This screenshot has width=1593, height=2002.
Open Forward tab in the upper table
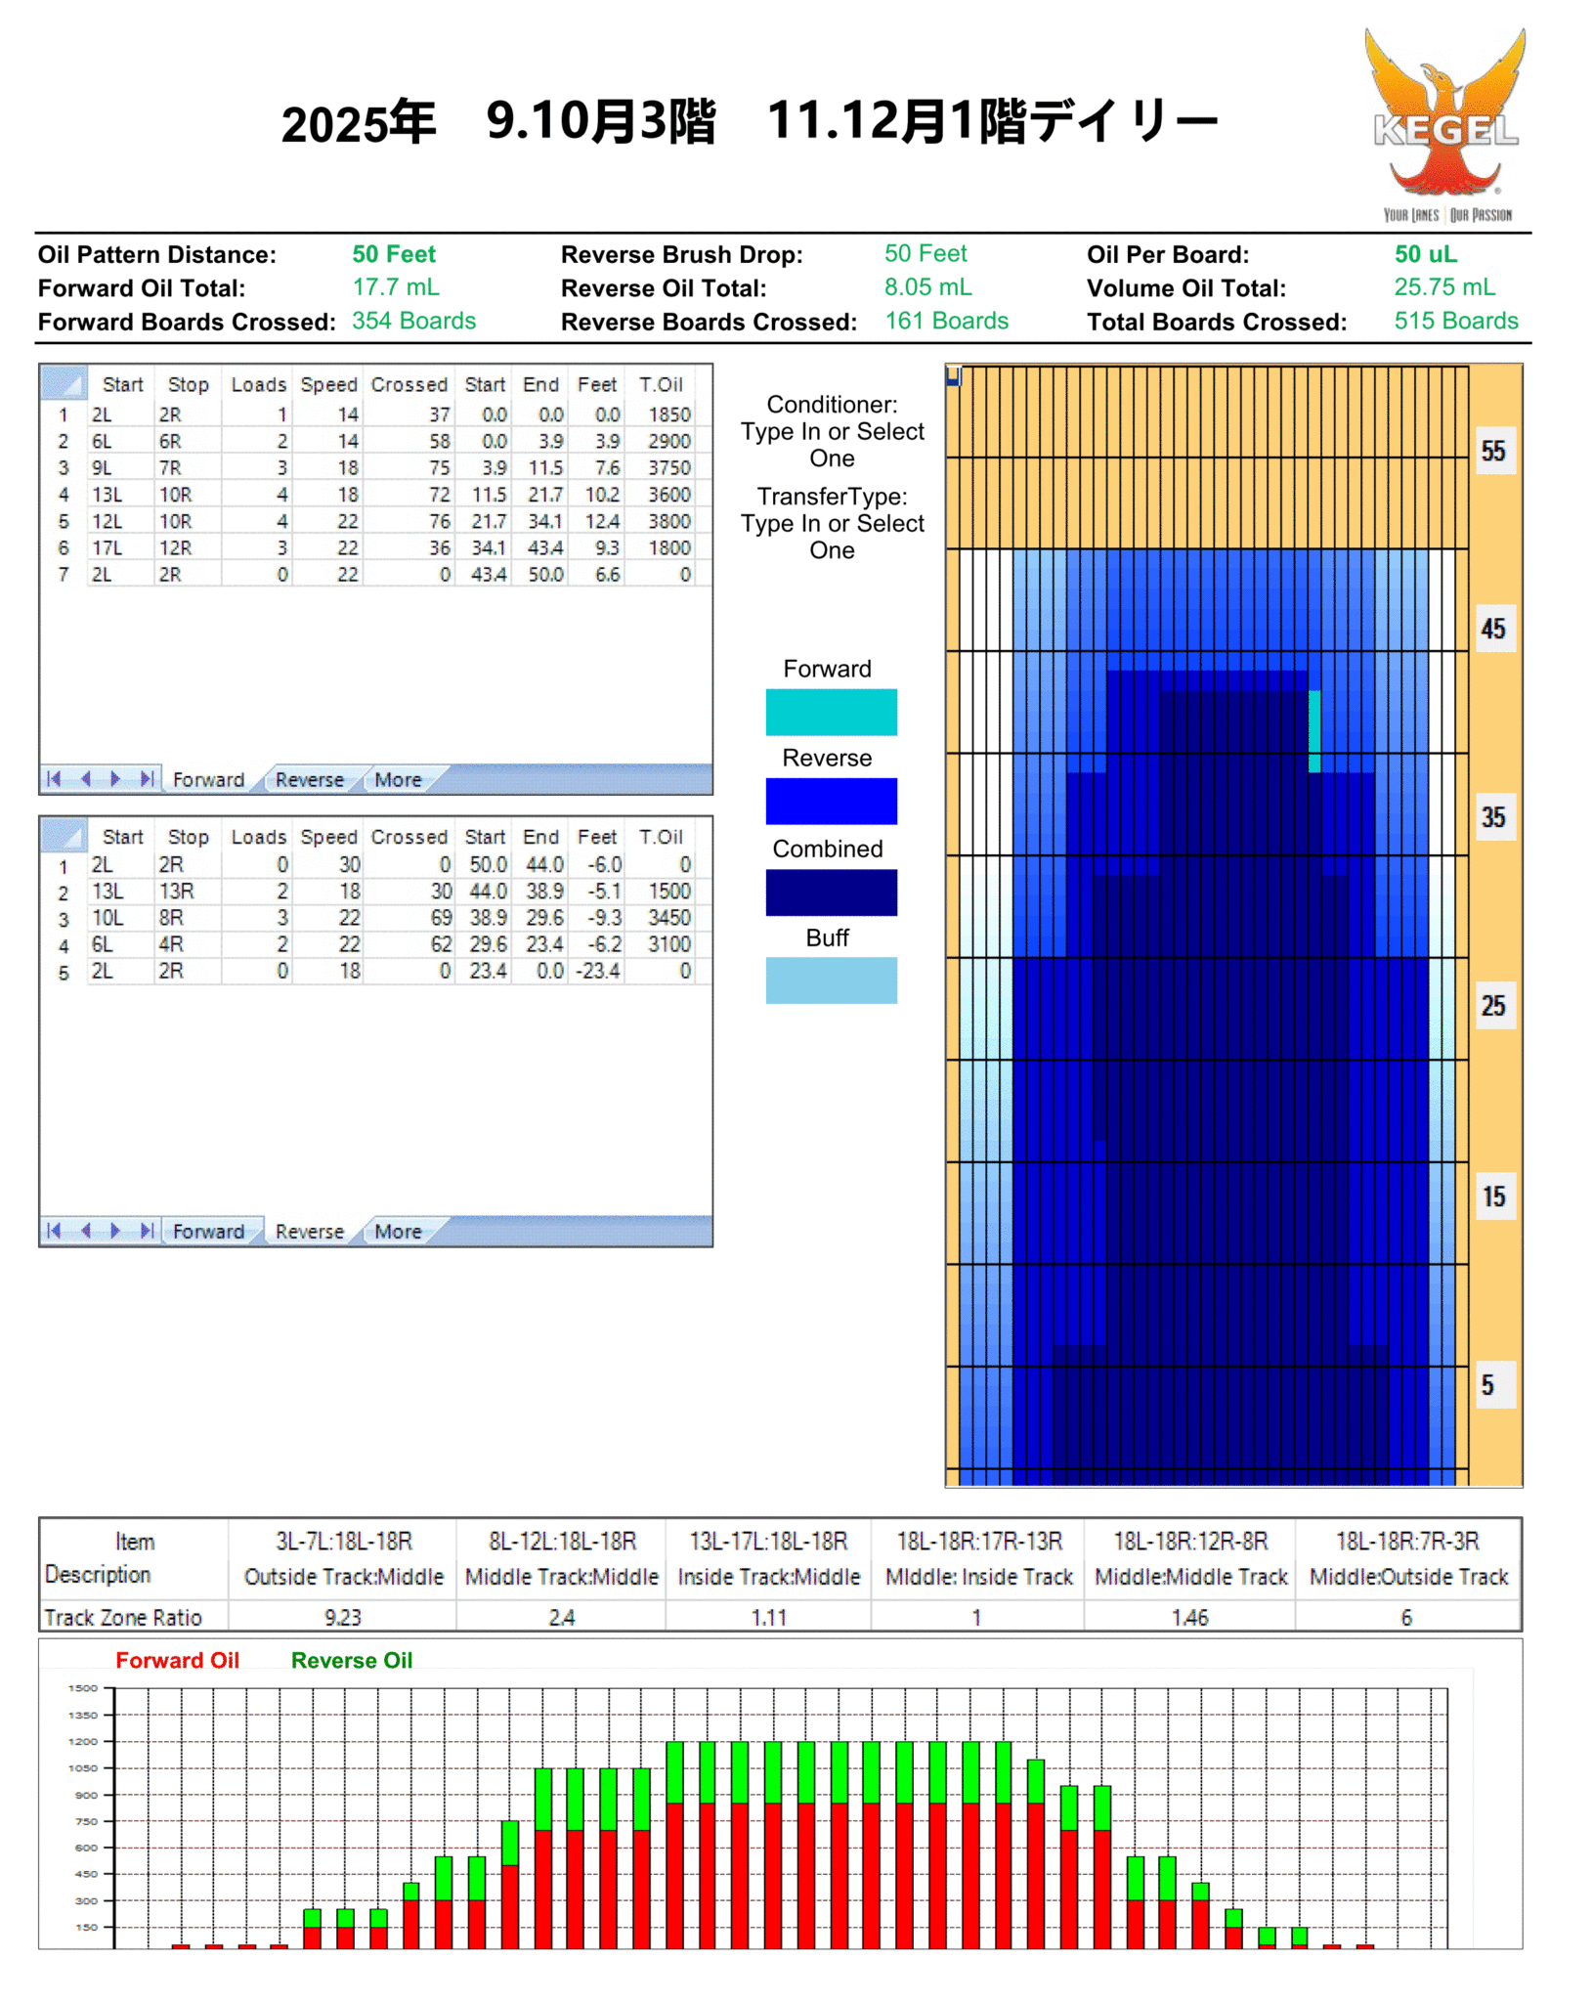pos(208,779)
